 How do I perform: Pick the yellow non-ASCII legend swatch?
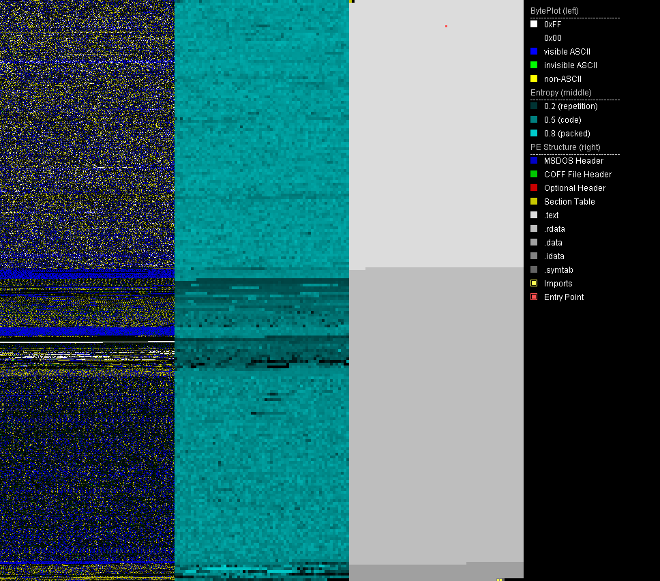click(x=534, y=79)
